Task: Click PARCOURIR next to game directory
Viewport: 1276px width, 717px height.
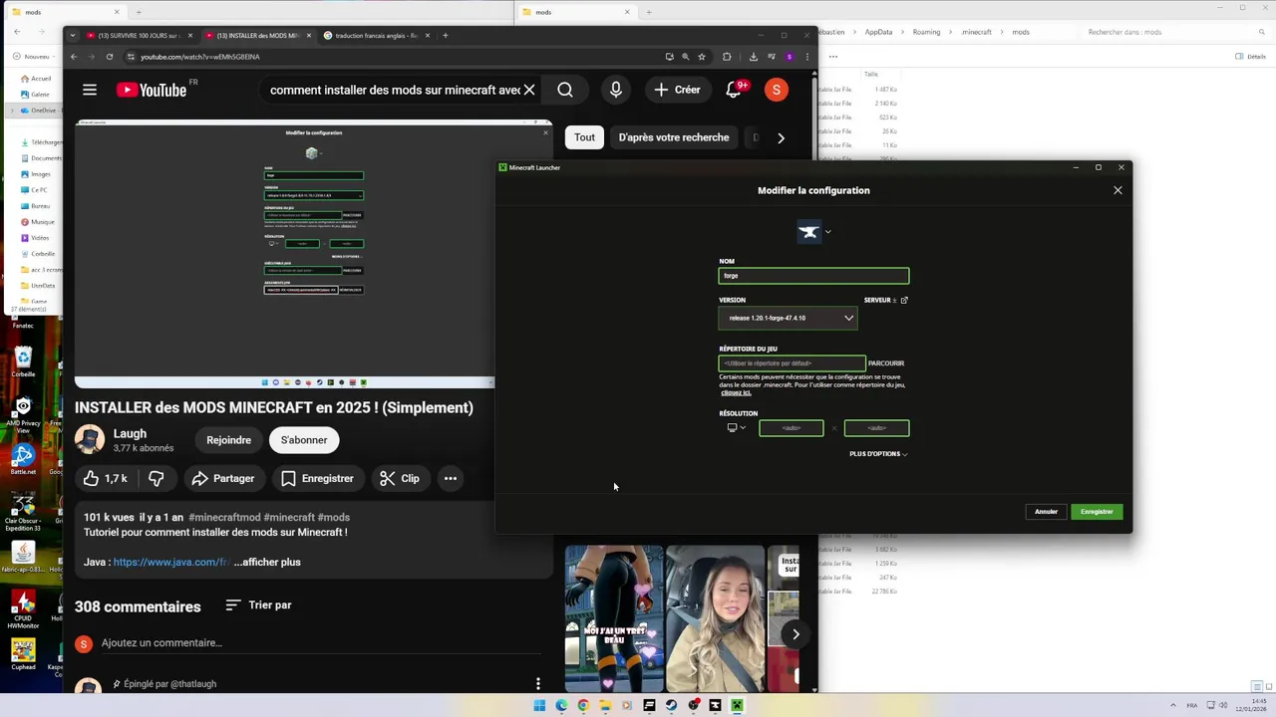Action: (x=886, y=363)
